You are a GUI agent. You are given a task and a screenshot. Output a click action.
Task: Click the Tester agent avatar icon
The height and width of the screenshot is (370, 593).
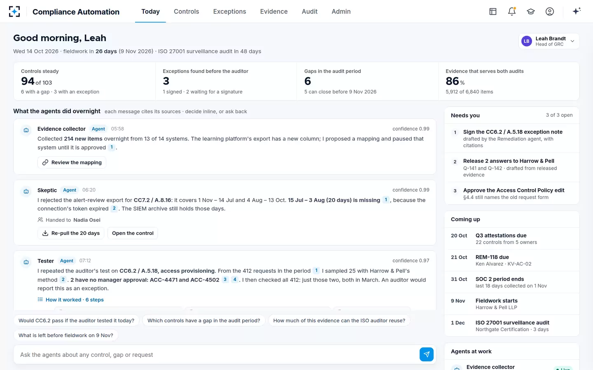tap(26, 262)
